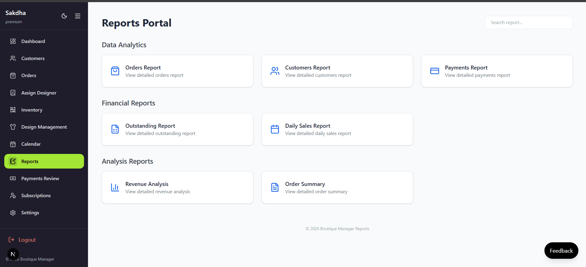Select the Settings menu label

click(30, 213)
